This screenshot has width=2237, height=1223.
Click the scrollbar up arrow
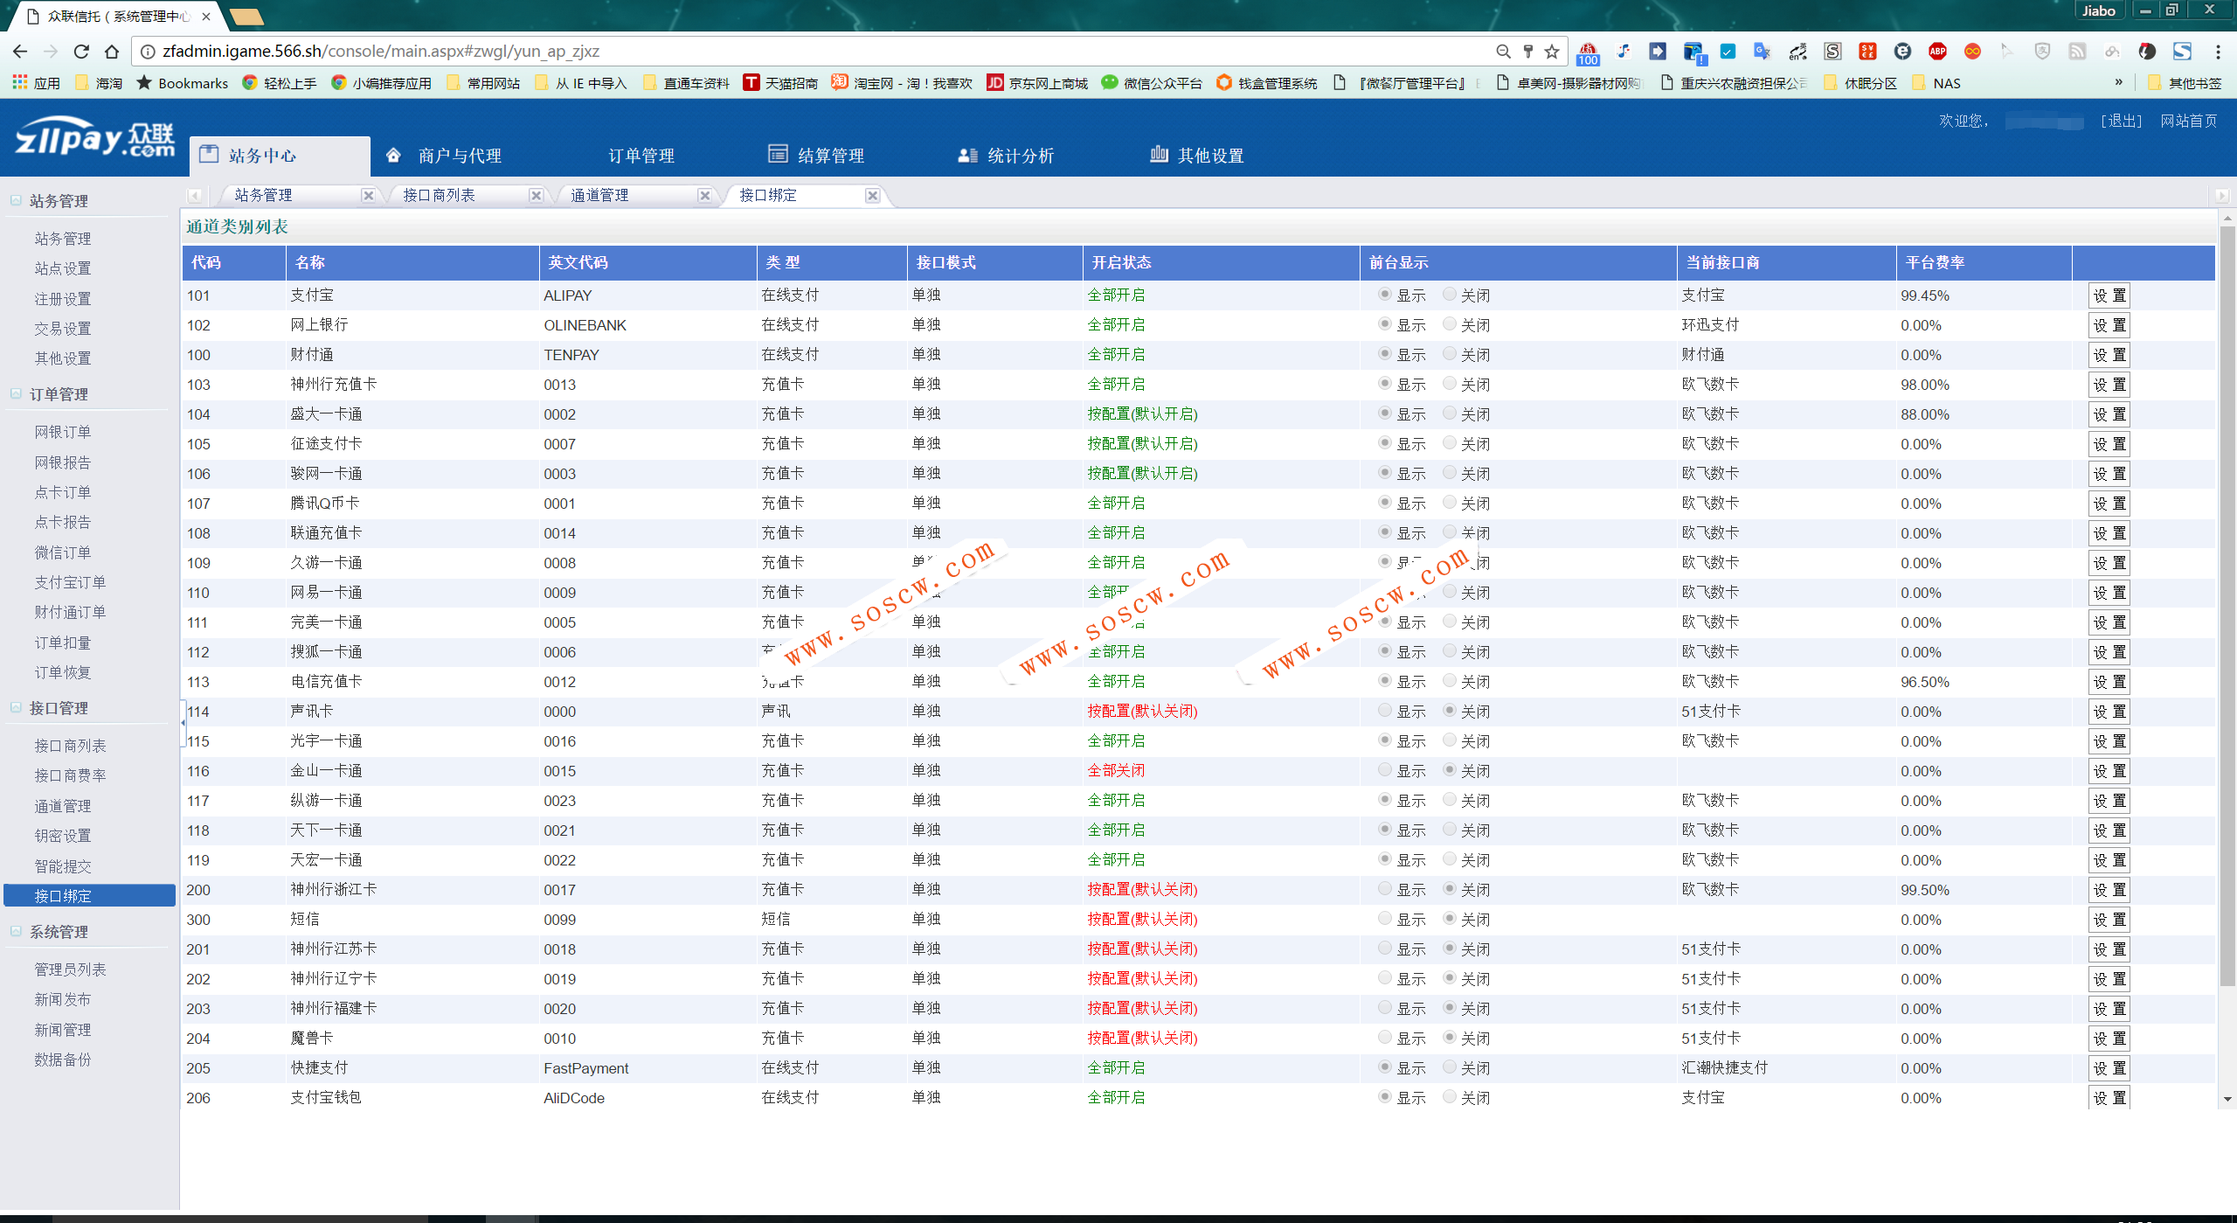[2227, 217]
